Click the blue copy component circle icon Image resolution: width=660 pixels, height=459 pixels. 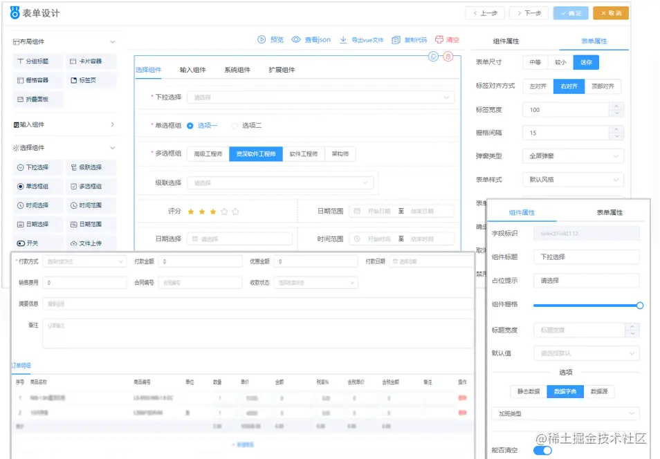point(433,57)
